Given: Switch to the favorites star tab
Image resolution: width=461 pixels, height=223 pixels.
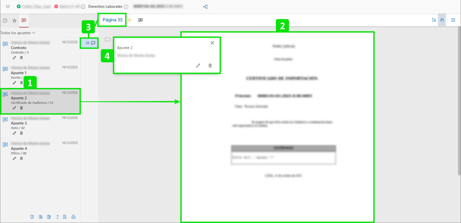Looking at the screenshot, I should click(14, 20).
